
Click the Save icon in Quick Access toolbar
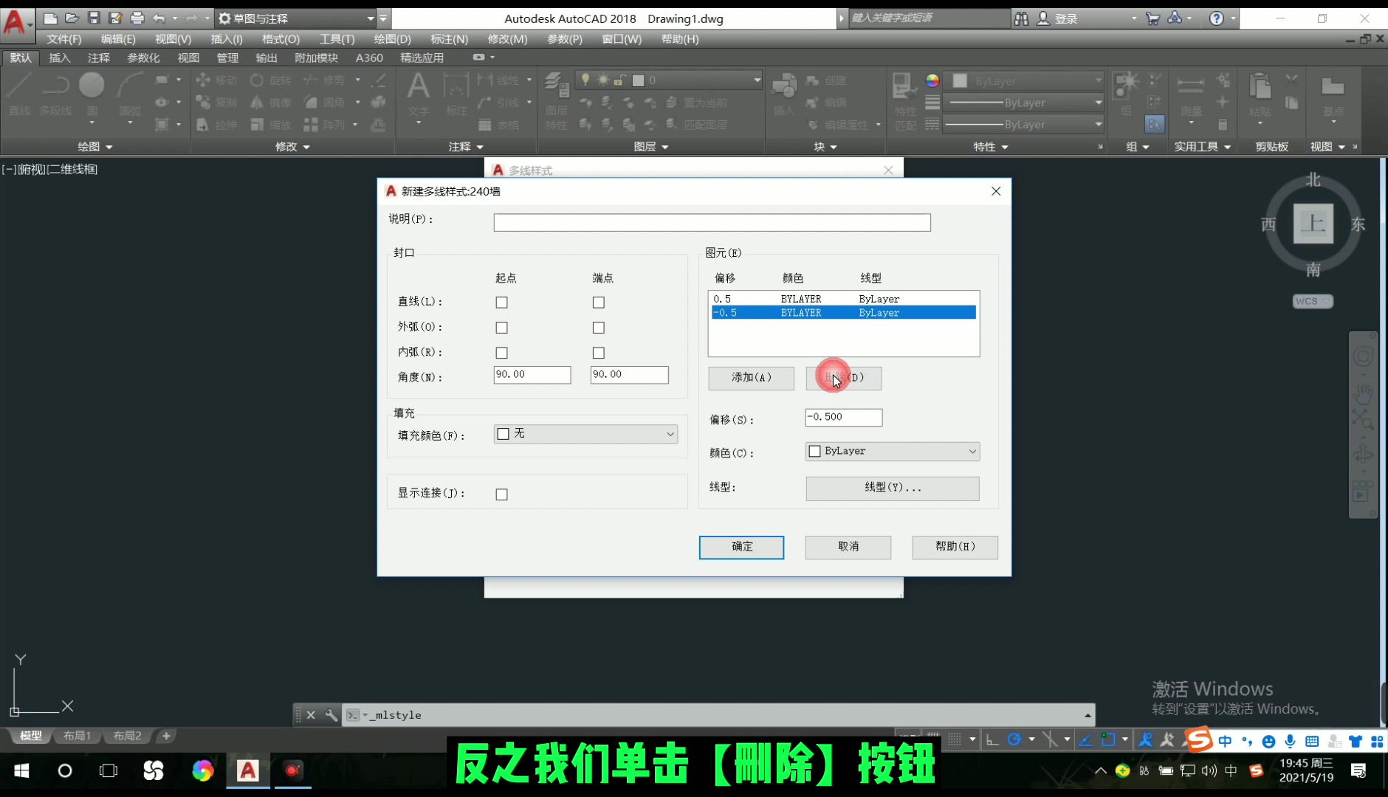coord(94,18)
